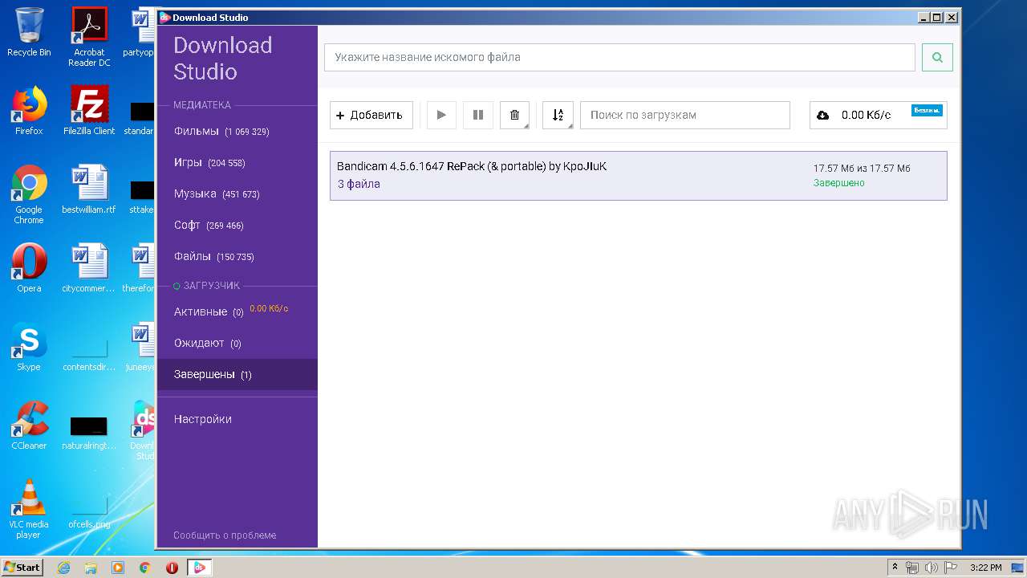Screen dimensions: 1027x578
Task: Click the network tray icon
Action: tap(912, 568)
